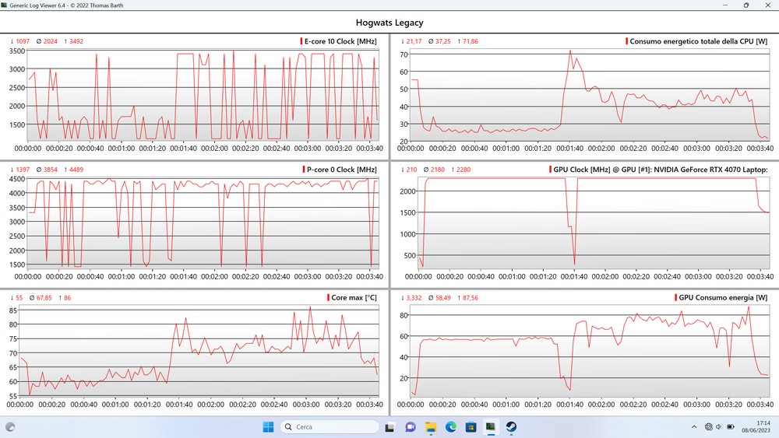Click GPU power maximum value 87,56
Viewport: 779px width, 438px height.
pyautogui.click(x=471, y=298)
